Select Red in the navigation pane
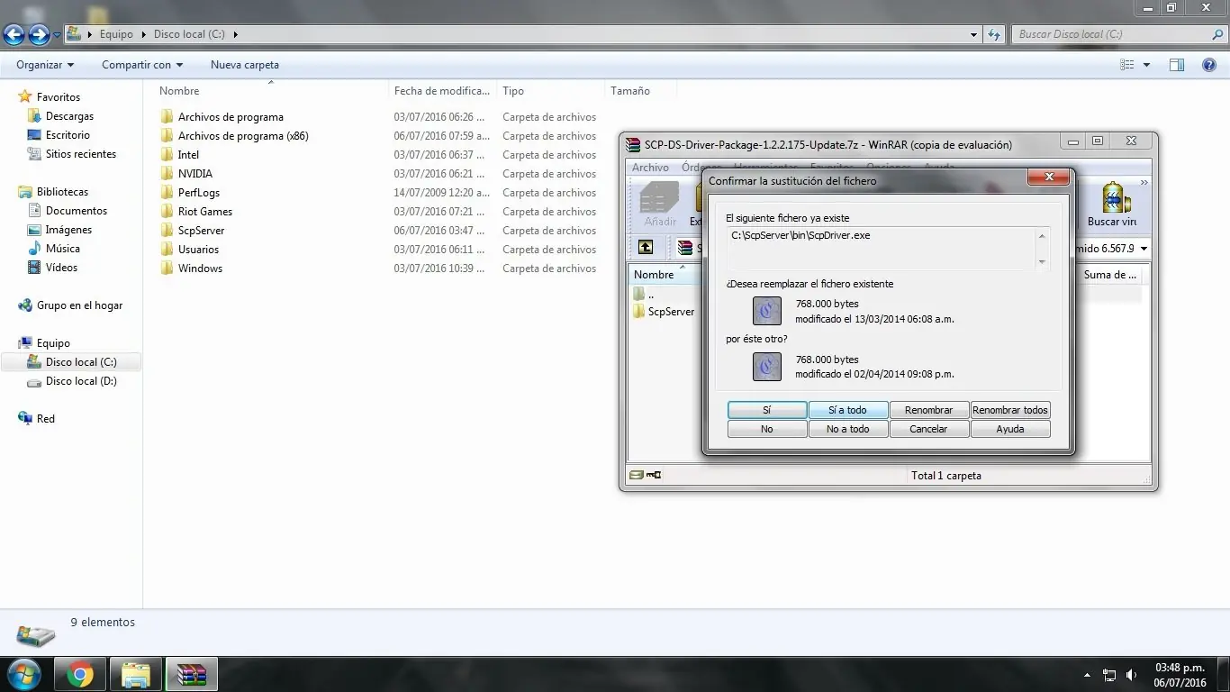 coord(45,419)
